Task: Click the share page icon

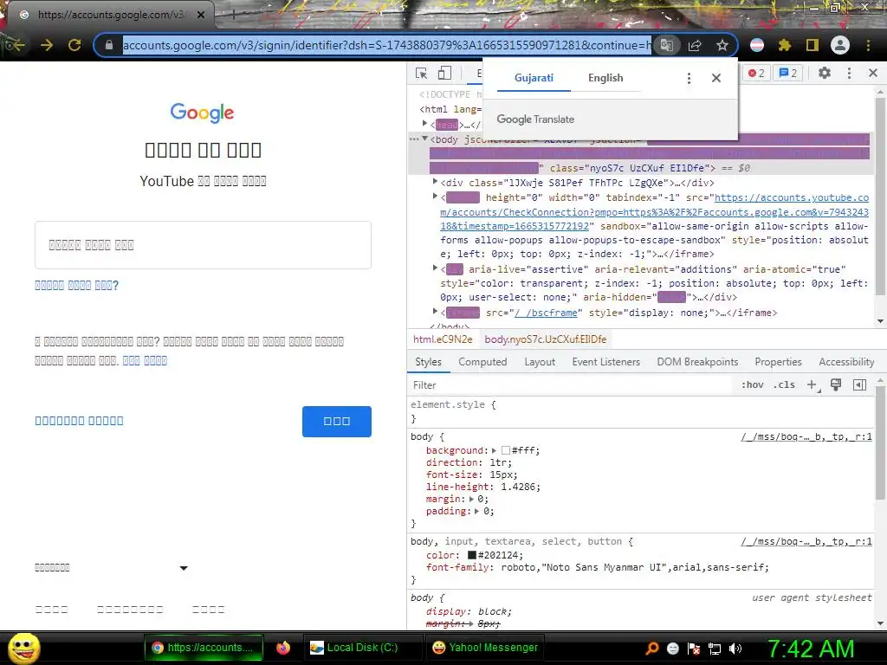Action: pos(695,45)
